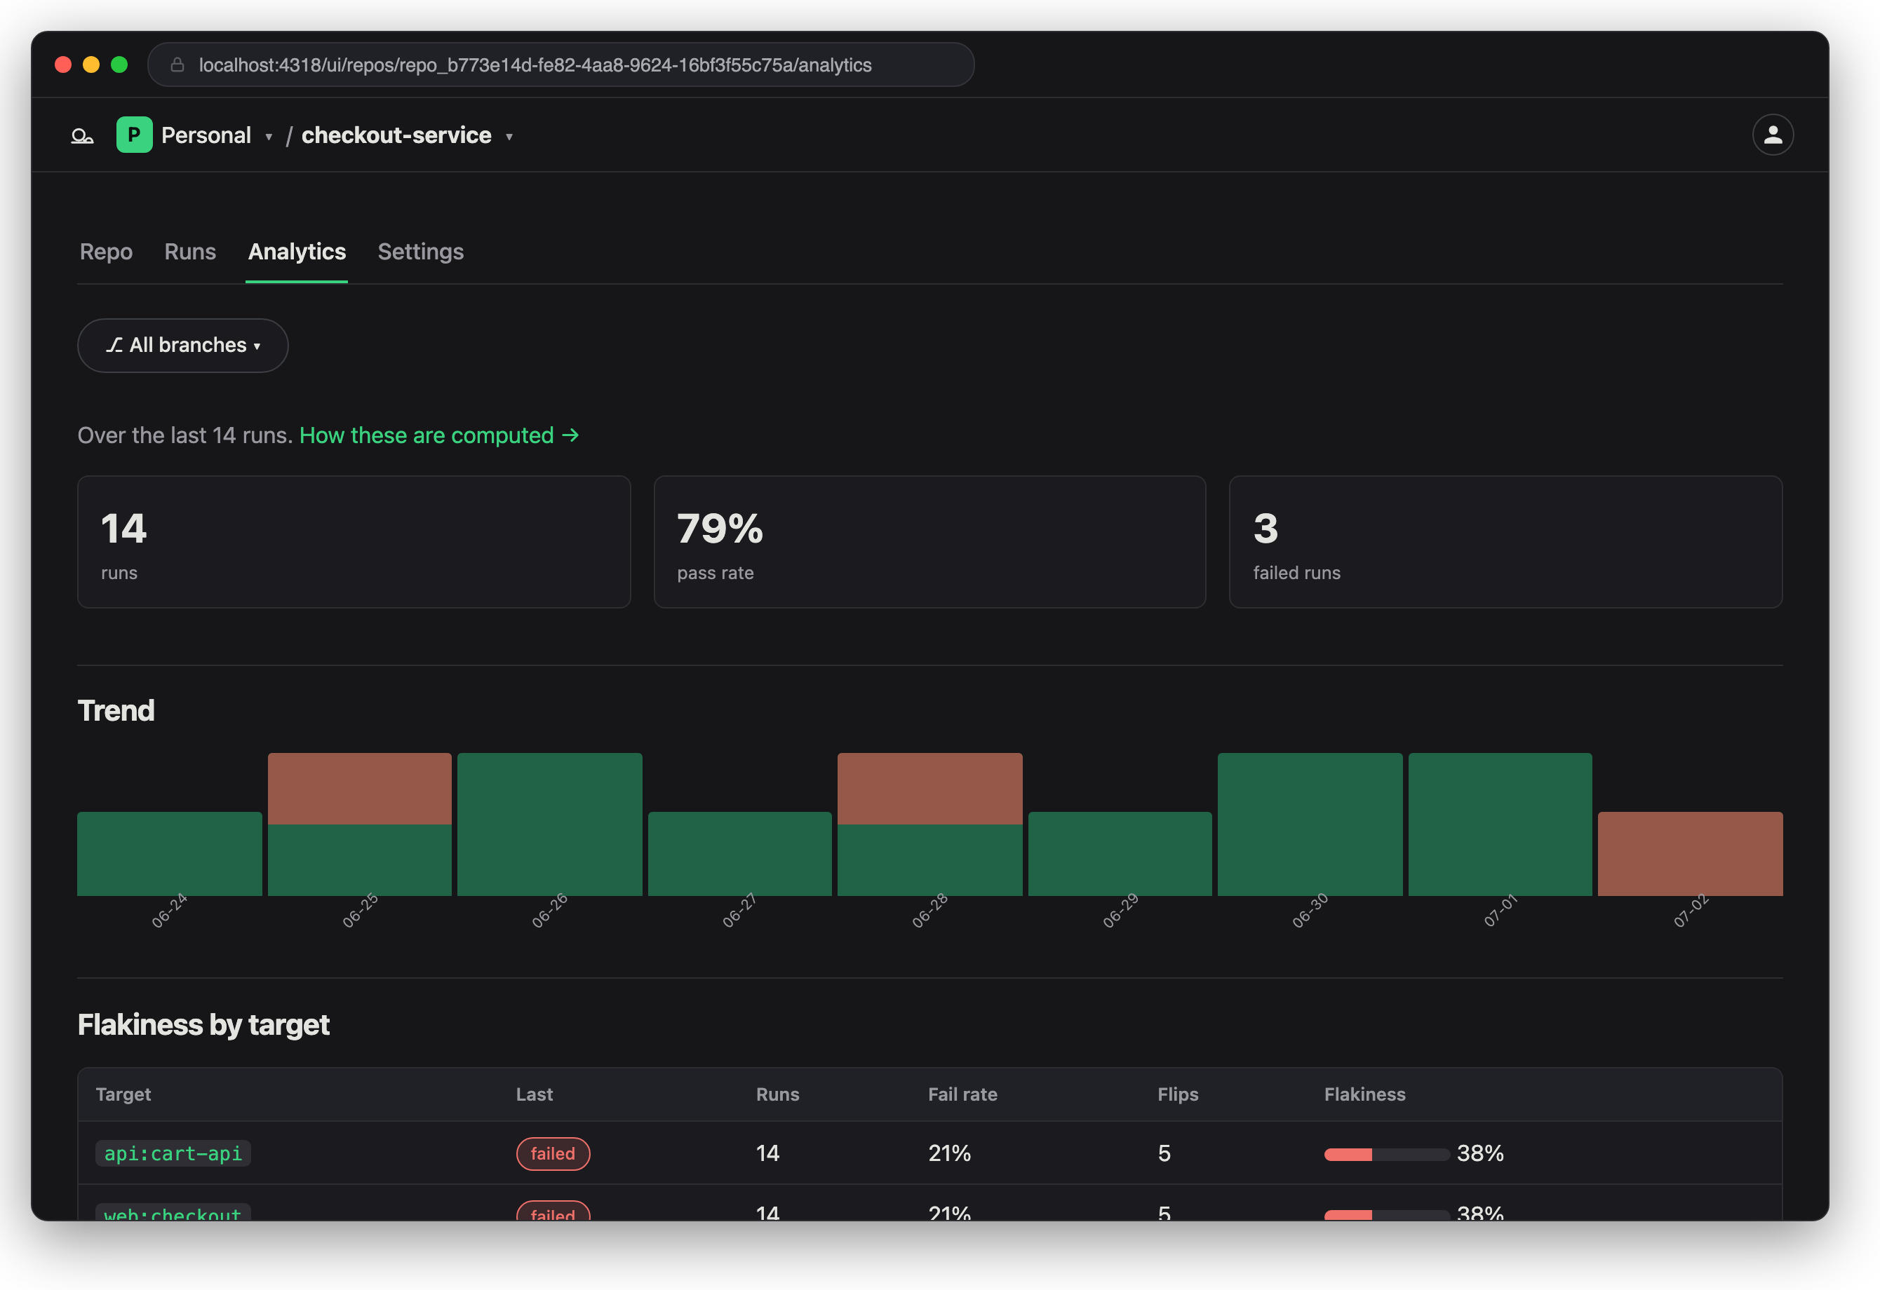
Task: Click the Fail rate column header
Action: tap(962, 1094)
